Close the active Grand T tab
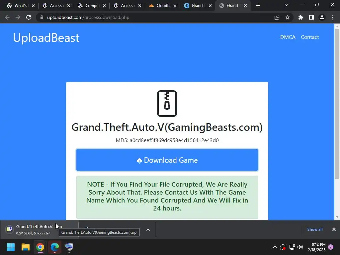 pos(245,6)
